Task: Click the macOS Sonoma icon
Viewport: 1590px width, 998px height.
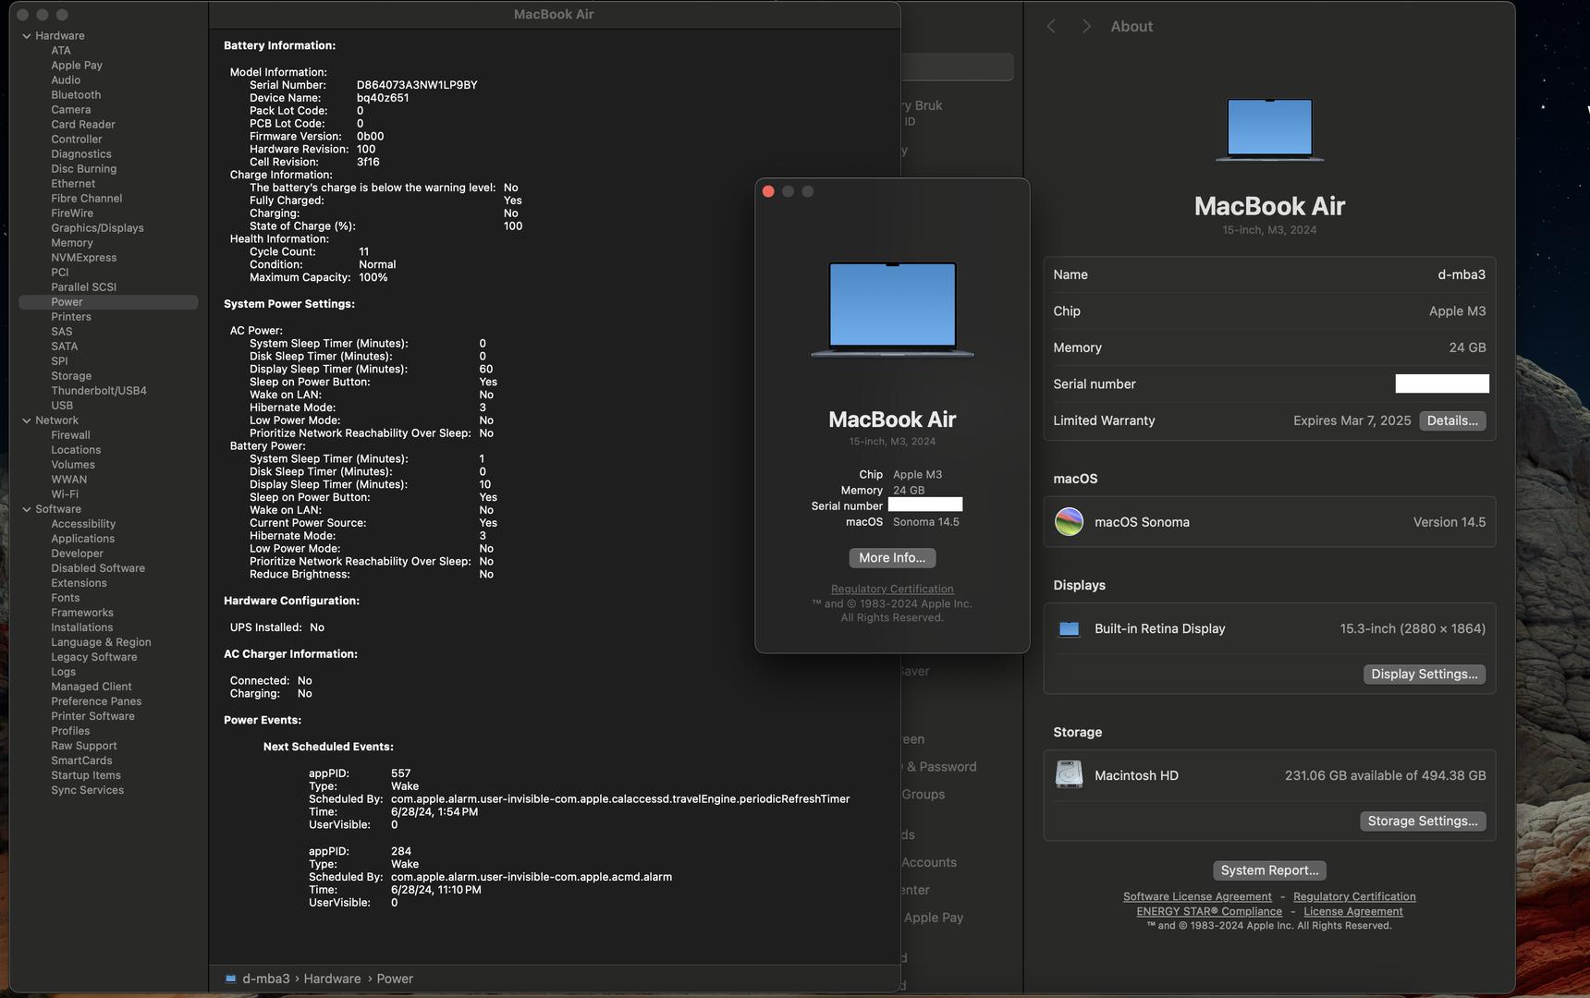Action: (1069, 522)
